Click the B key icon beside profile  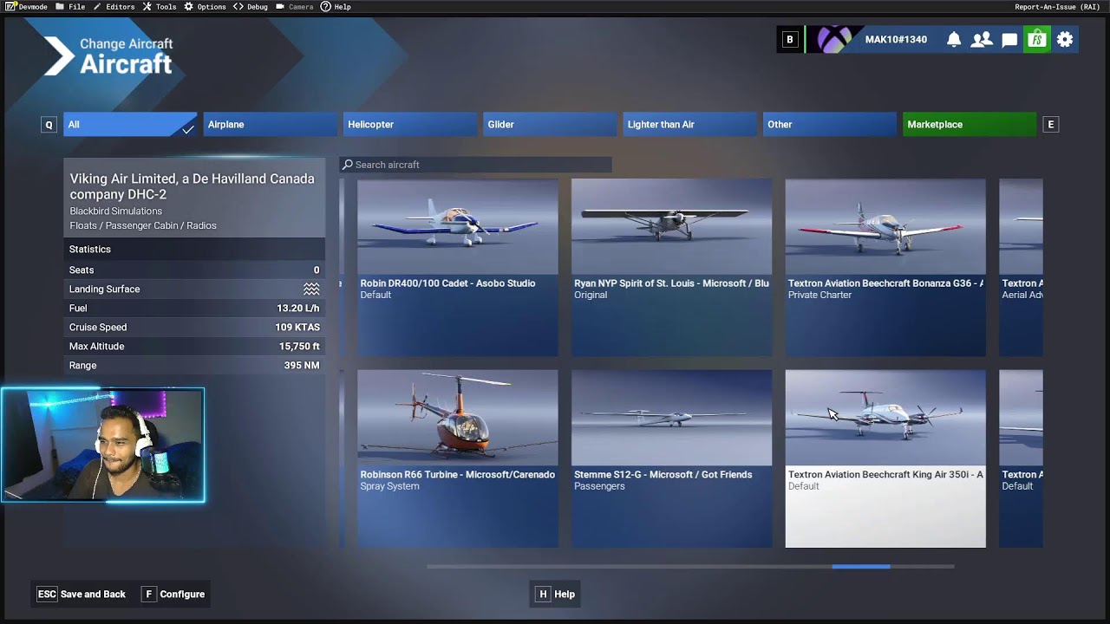789,39
